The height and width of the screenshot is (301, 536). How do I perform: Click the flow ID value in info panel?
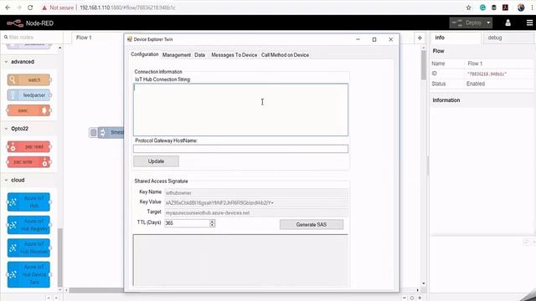point(487,74)
